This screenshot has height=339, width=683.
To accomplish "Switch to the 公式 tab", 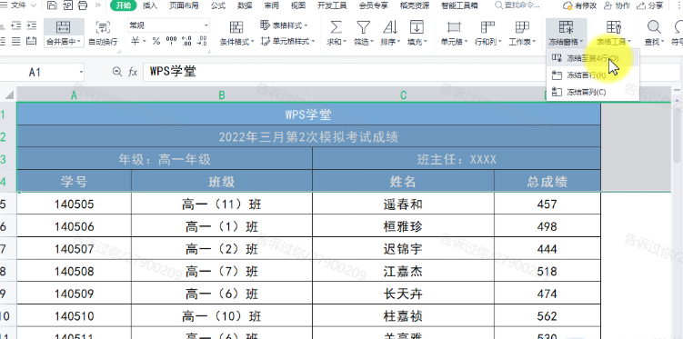I will pyautogui.click(x=217, y=5).
